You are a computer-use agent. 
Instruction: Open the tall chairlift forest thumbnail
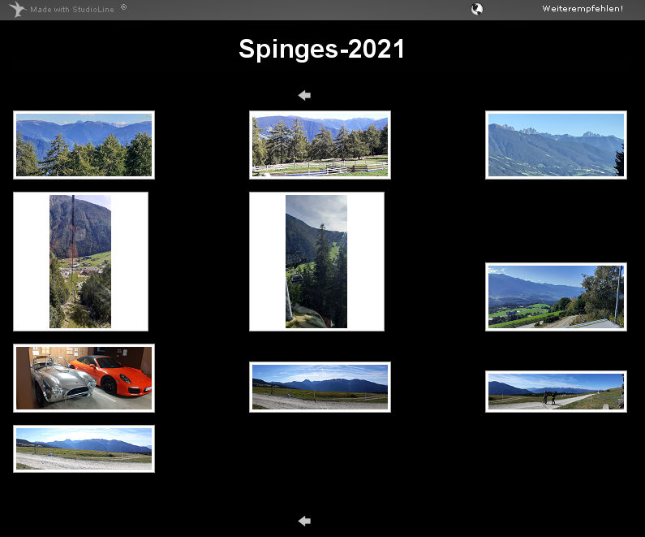(316, 262)
